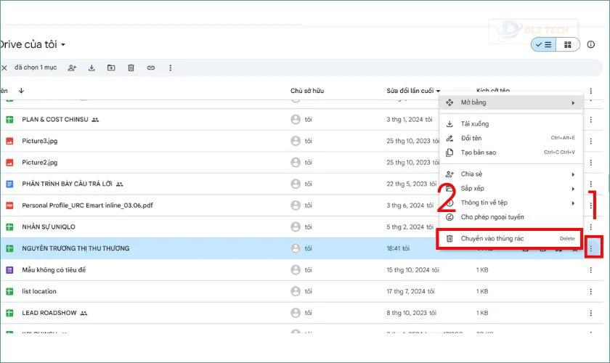
Task: Choose 'Chuyển vào thùng rác' menu entry
Action: click(x=510, y=239)
